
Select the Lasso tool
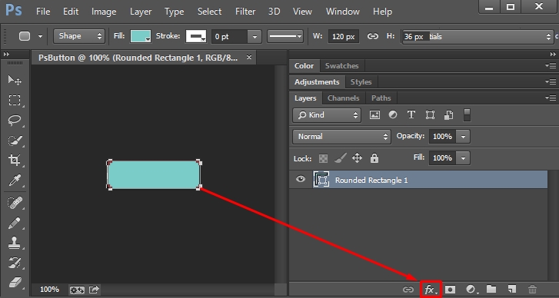[x=15, y=120]
